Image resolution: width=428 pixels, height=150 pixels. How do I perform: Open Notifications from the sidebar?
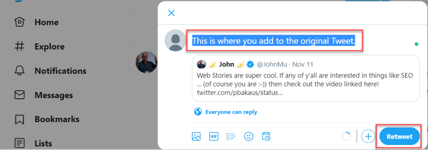[x=50, y=71]
